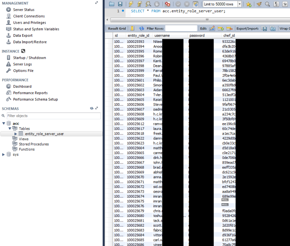Expand the sys schema

4,154
